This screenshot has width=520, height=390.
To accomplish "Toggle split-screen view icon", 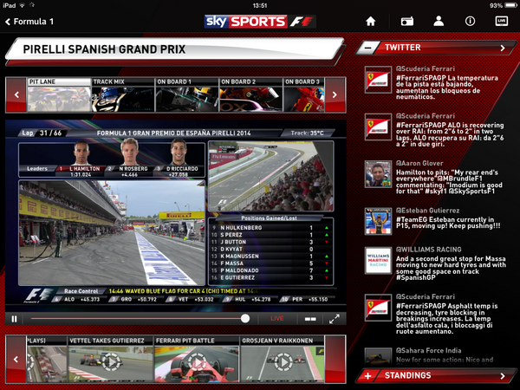I will 310,319.
